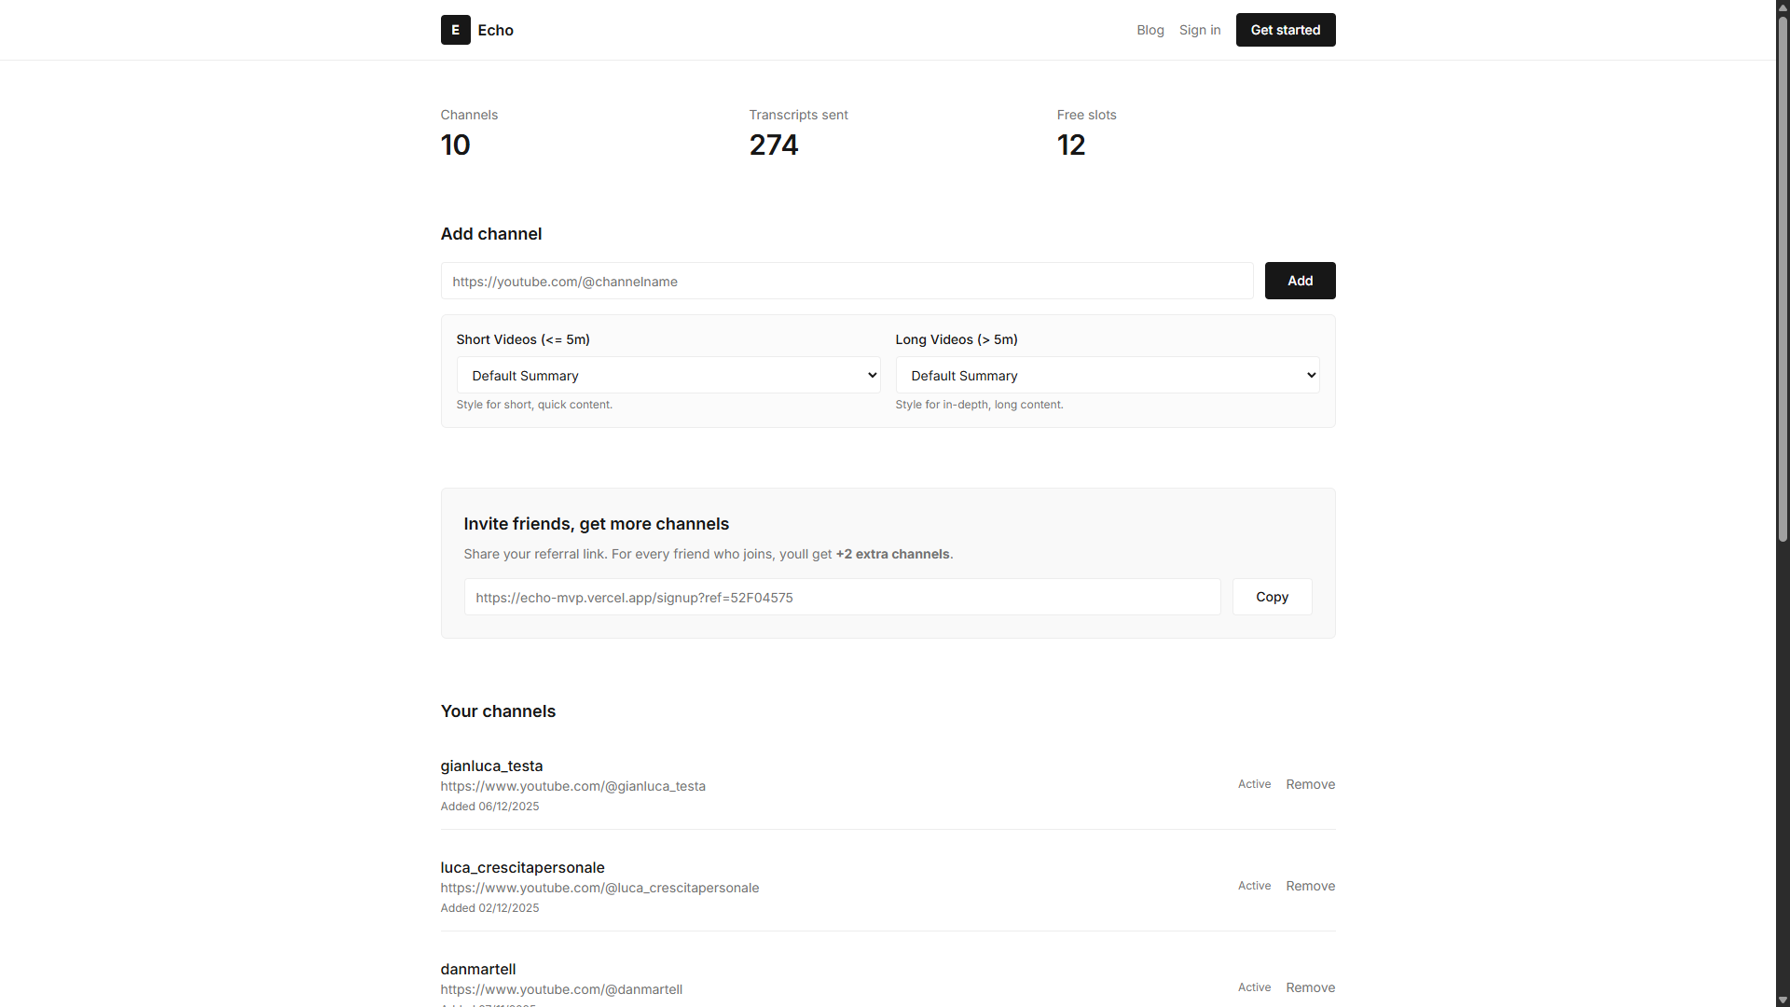The height and width of the screenshot is (1007, 1790).
Task: Click the Sign in link
Action: [x=1199, y=30]
